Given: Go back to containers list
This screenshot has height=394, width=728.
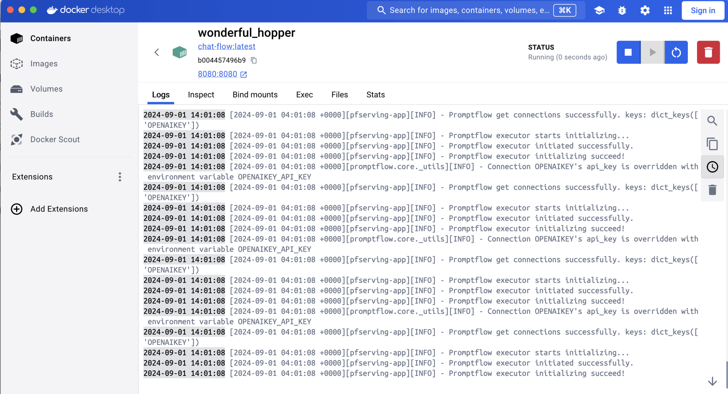Looking at the screenshot, I should point(157,52).
